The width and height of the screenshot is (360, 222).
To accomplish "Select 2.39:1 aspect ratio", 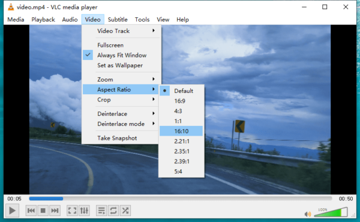I will point(181,161).
